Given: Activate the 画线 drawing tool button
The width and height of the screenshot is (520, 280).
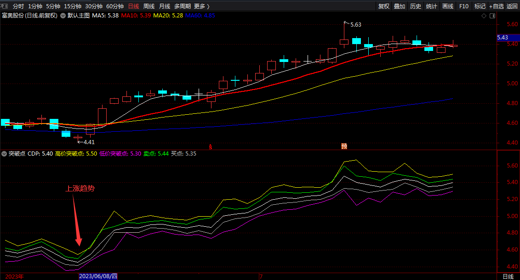Looking at the screenshot, I should (448, 6).
